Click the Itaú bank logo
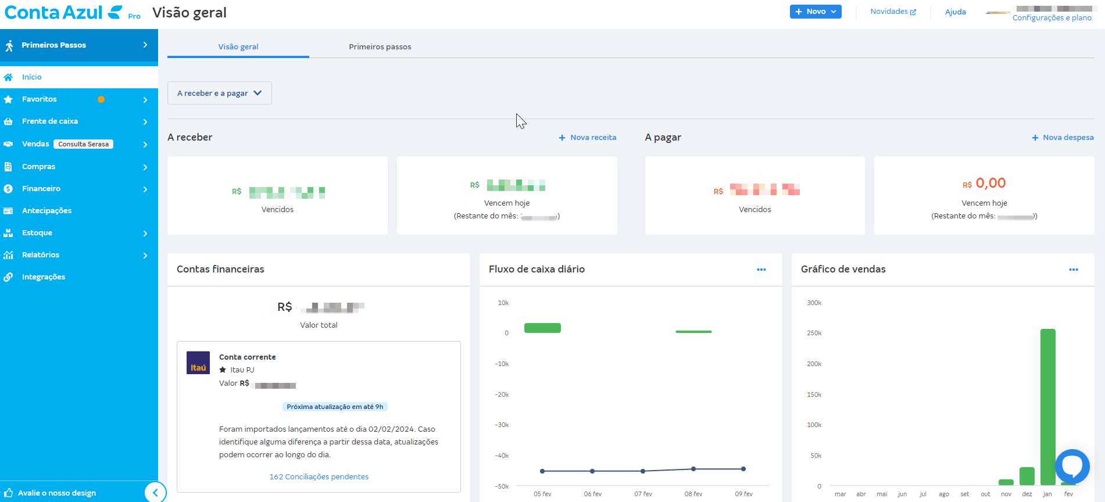1105x502 pixels. 198,363
